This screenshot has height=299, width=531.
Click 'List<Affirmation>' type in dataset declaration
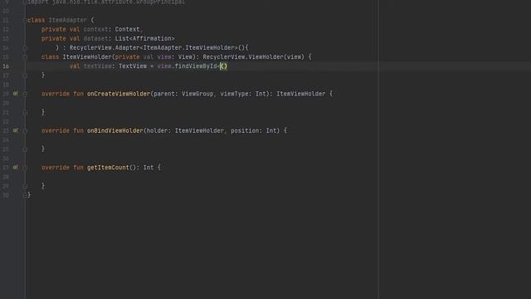(x=145, y=38)
